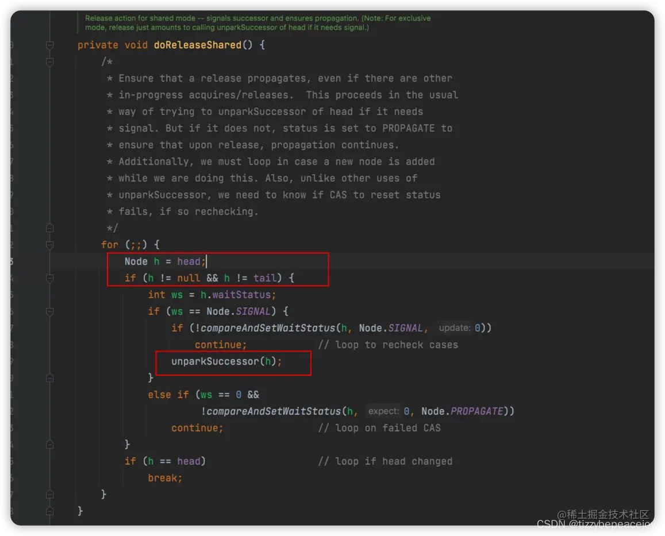
Task: Click the unparkSuccessor(h) call
Action: coord(226,361)
